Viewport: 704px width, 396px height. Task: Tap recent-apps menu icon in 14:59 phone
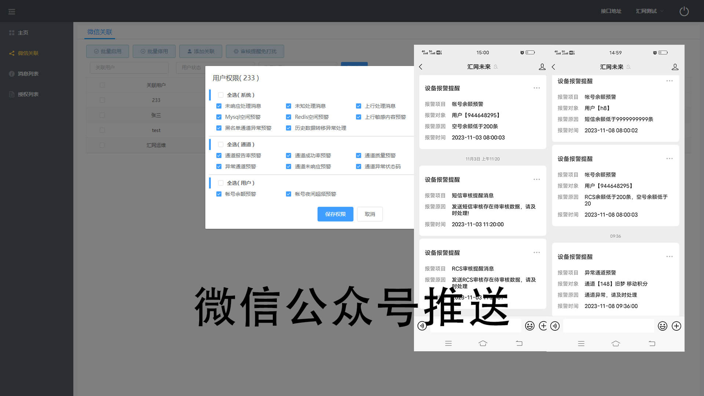(581, 344)
